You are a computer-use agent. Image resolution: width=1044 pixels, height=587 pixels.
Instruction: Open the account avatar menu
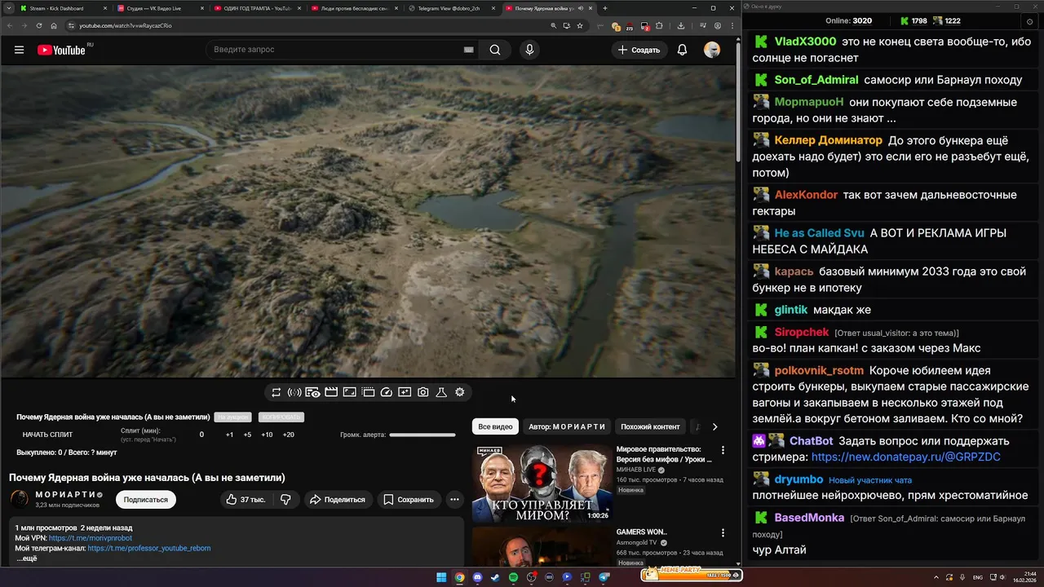[712, 50]
